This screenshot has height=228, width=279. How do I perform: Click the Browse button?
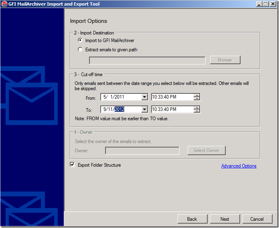[225, 60]
